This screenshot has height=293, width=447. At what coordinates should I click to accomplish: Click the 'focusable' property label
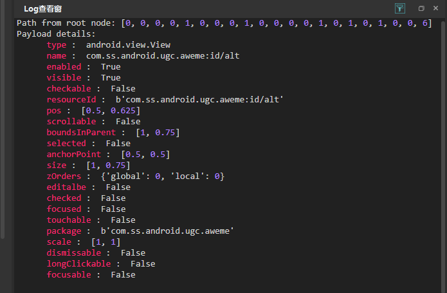pos(69,275)
